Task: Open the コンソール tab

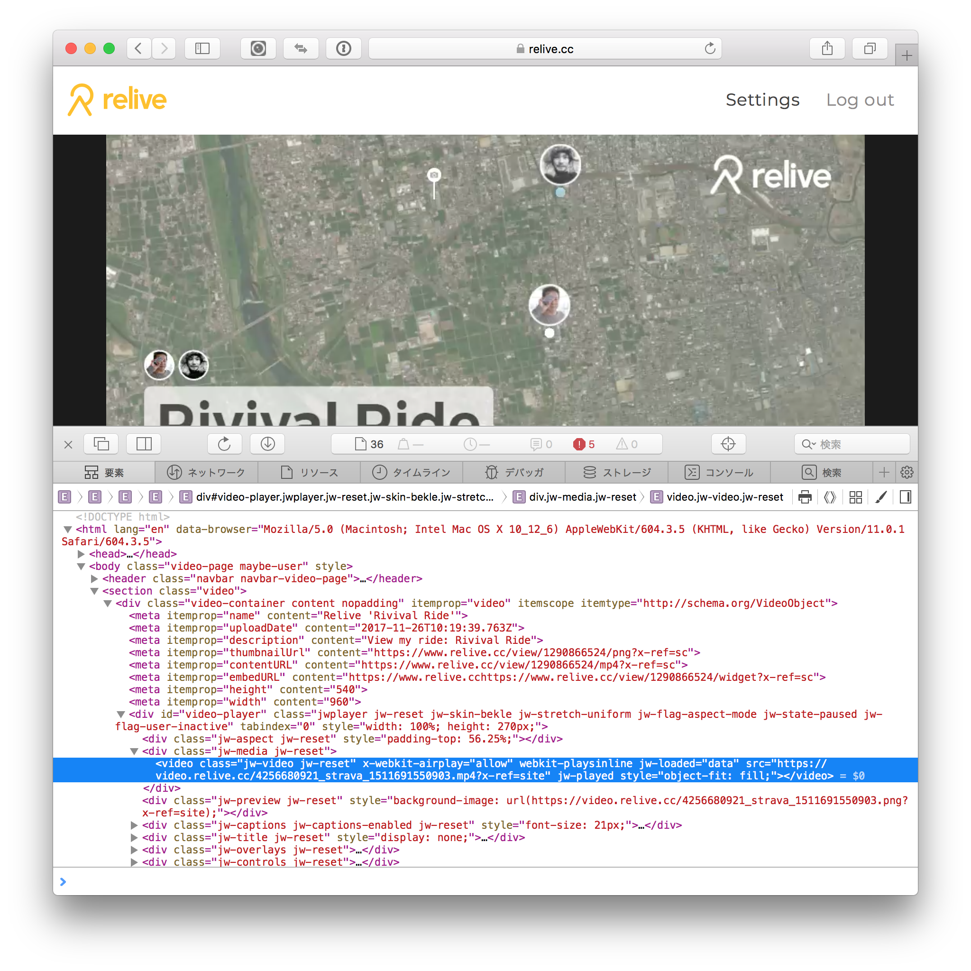Action: coord(719,472)
